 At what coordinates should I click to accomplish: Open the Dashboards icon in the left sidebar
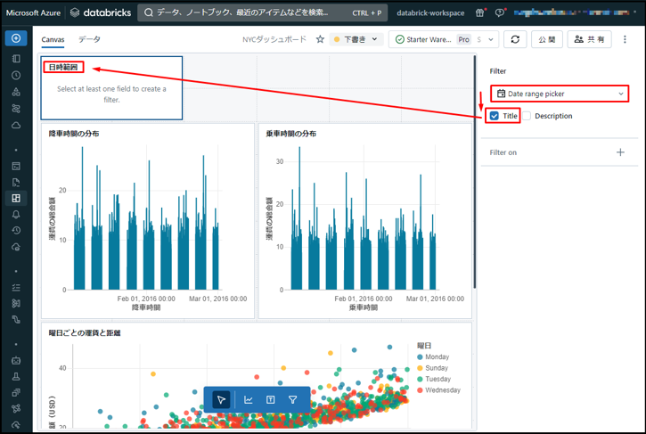[x=16, y=198]
